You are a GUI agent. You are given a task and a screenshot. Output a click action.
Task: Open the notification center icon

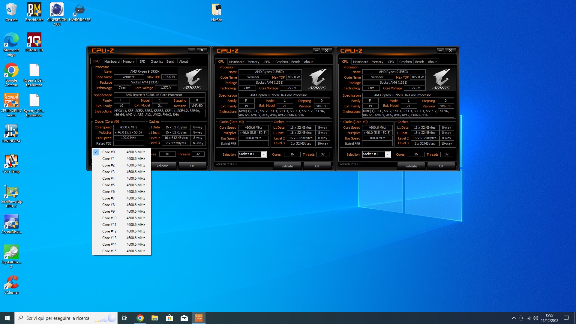tap(566, 318)
